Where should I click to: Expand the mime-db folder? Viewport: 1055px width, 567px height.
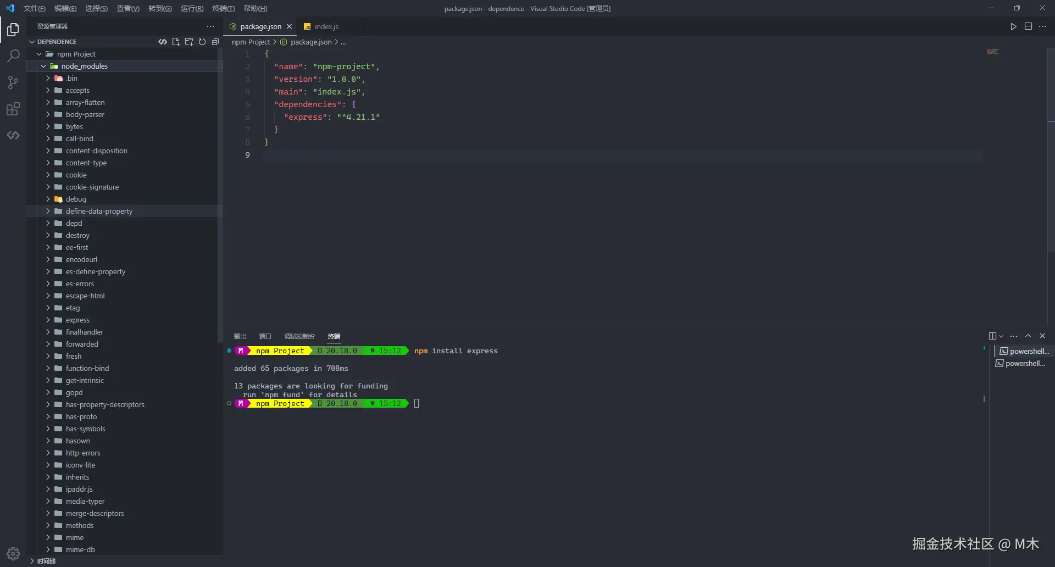(48, 549)
